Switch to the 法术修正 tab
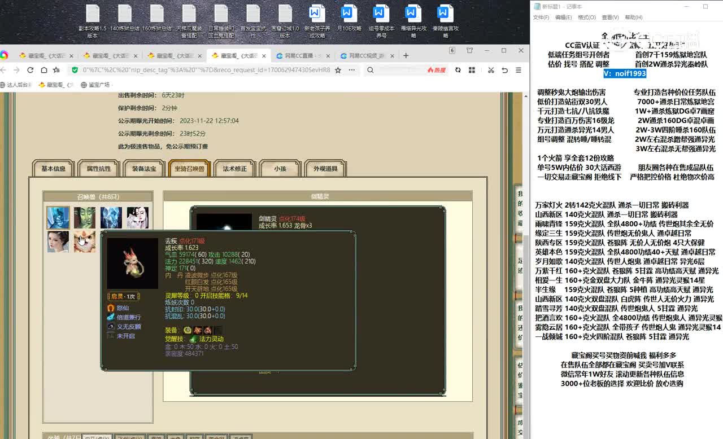Screen dimensions: 723x439 tap(234, 168)
